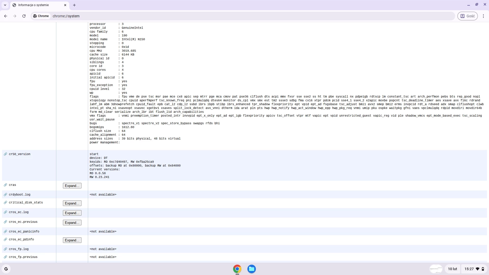
Task: Open a new tab with the plus button
Action: [74, 5]
